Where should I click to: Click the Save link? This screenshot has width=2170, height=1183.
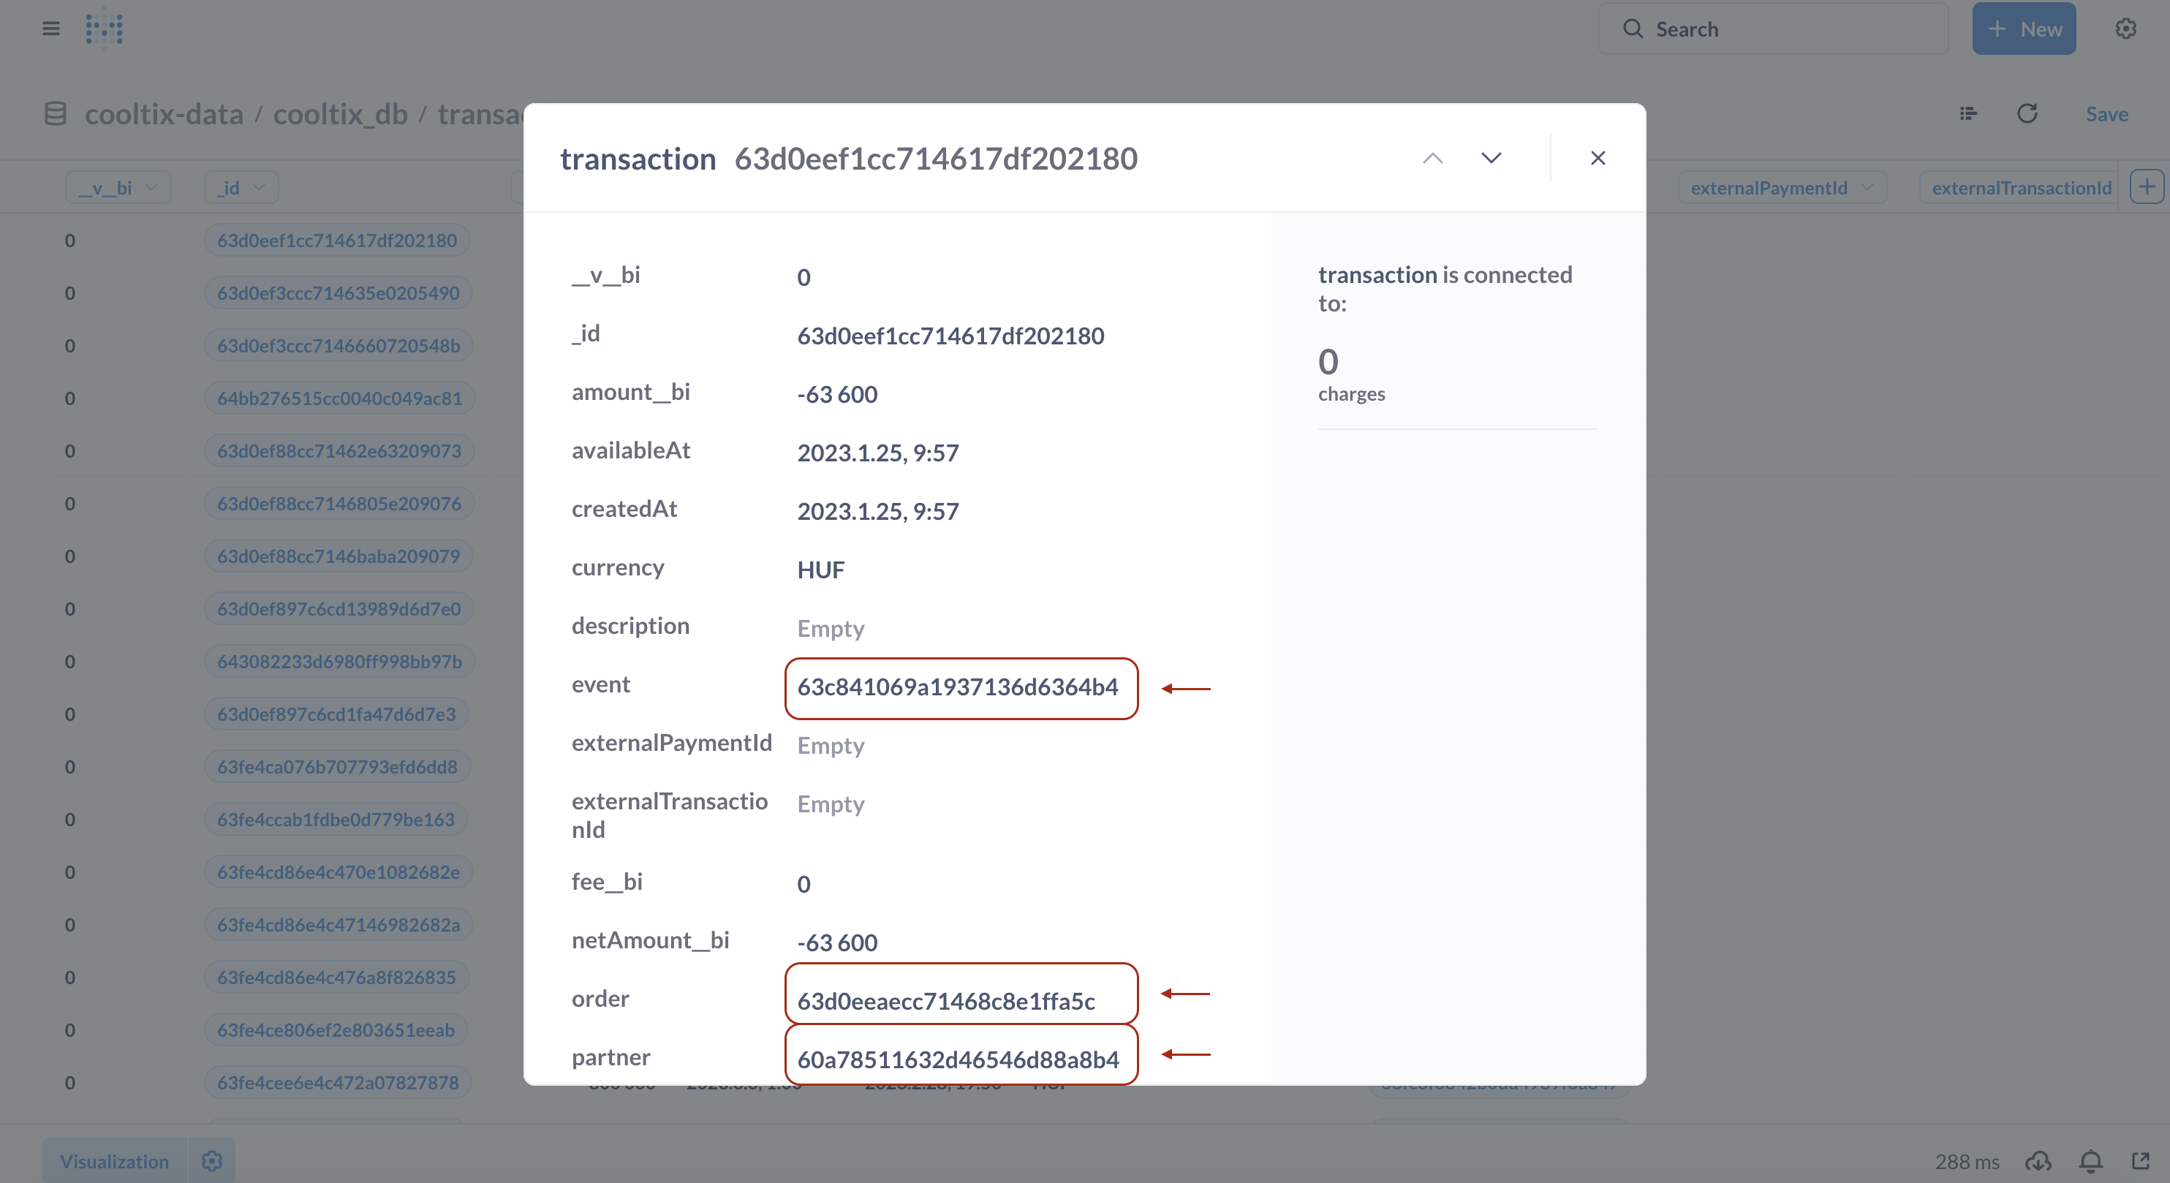coord(2106,114)
